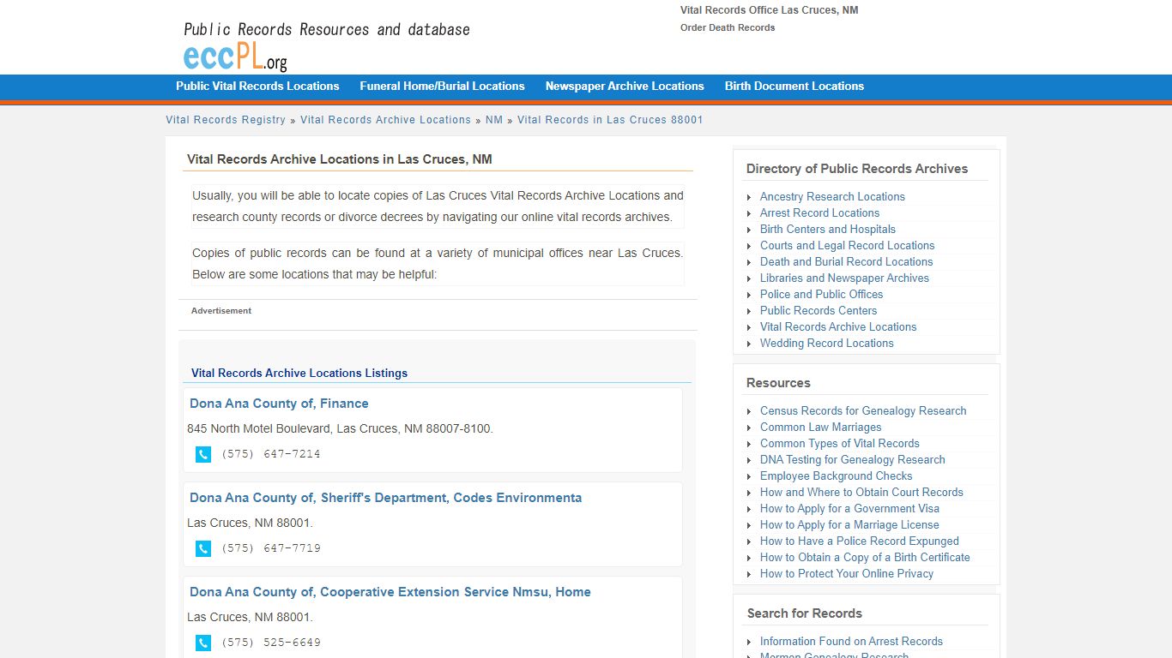Click Directory of Public Records Archives heading
The image size is (1172, 658).
click(x=857, y=169)
